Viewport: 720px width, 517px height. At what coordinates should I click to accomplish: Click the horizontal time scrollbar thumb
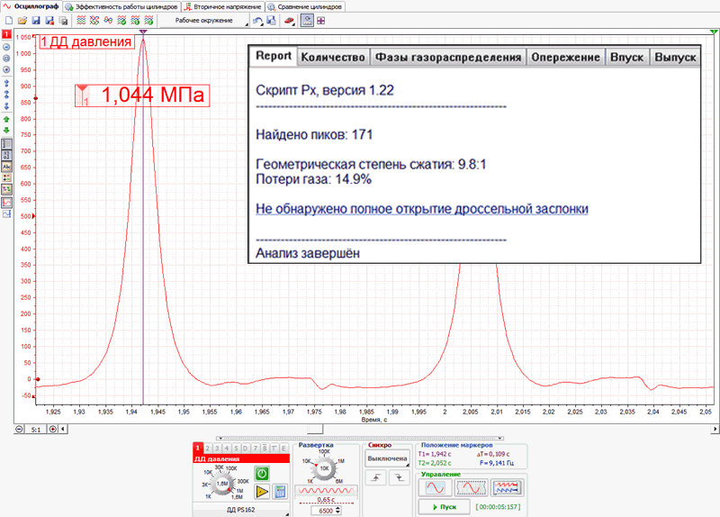(x=315, y=430)
